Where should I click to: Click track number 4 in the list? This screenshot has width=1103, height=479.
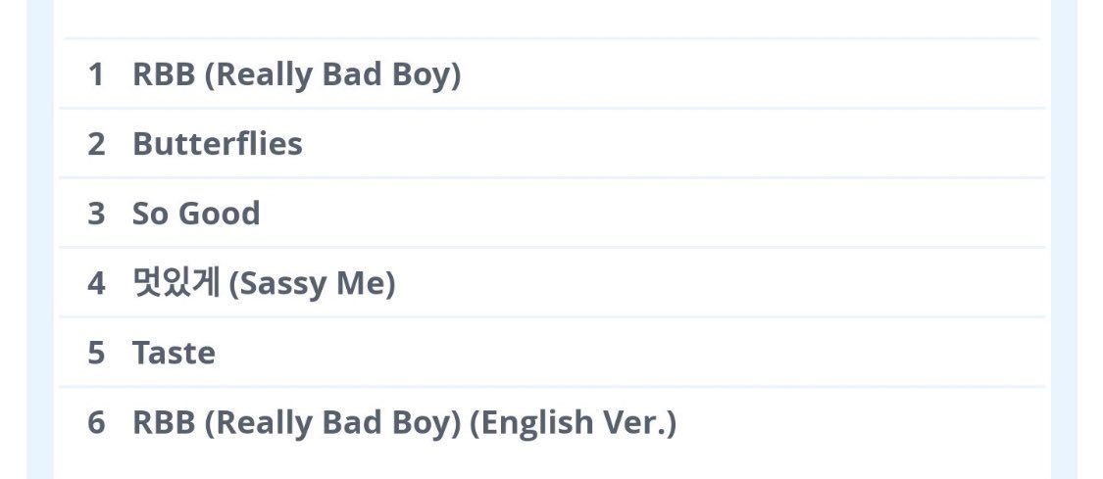95,283
